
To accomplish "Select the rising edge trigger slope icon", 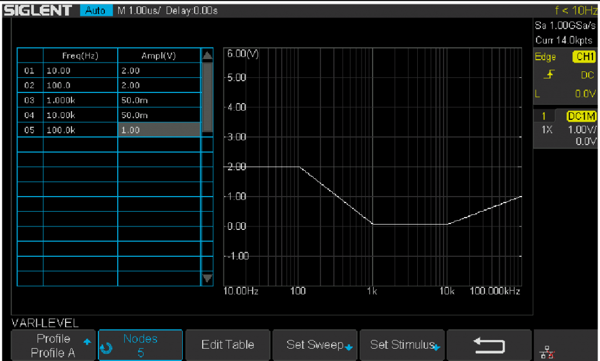I will coord(551,75).
